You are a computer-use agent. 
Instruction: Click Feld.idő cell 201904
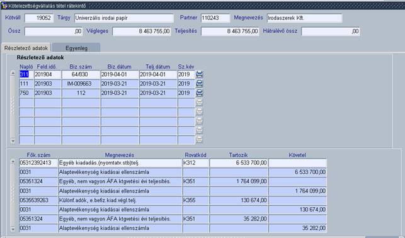click(48, 74)
